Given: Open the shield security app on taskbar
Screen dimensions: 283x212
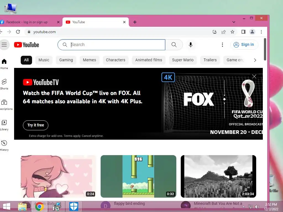Looking at the screenshot, I should coord(74,206).
